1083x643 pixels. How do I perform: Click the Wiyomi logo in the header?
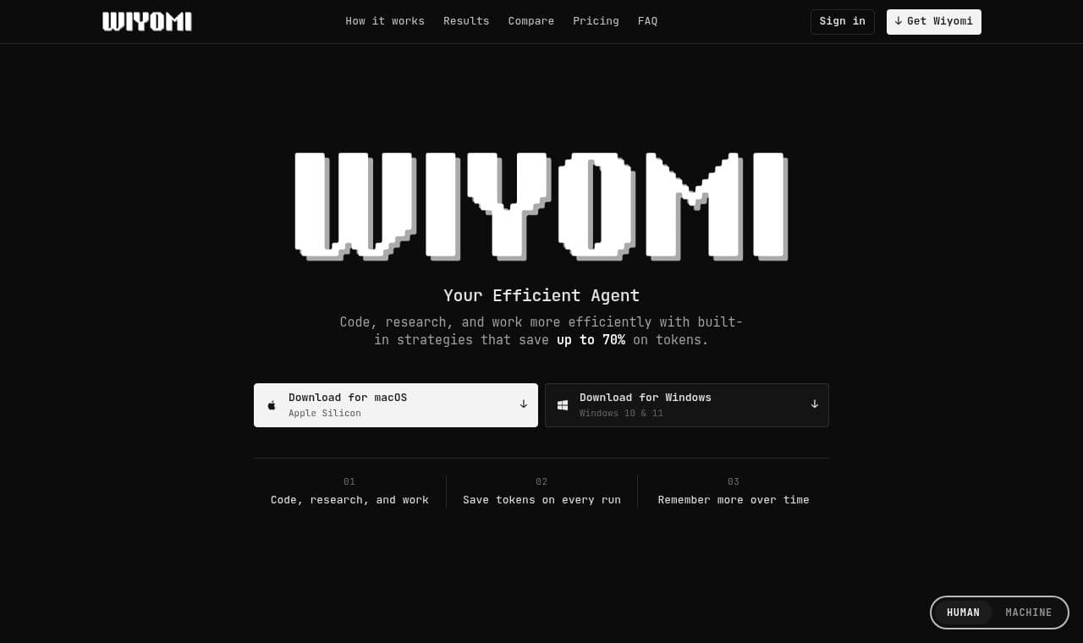pos(147,21)
